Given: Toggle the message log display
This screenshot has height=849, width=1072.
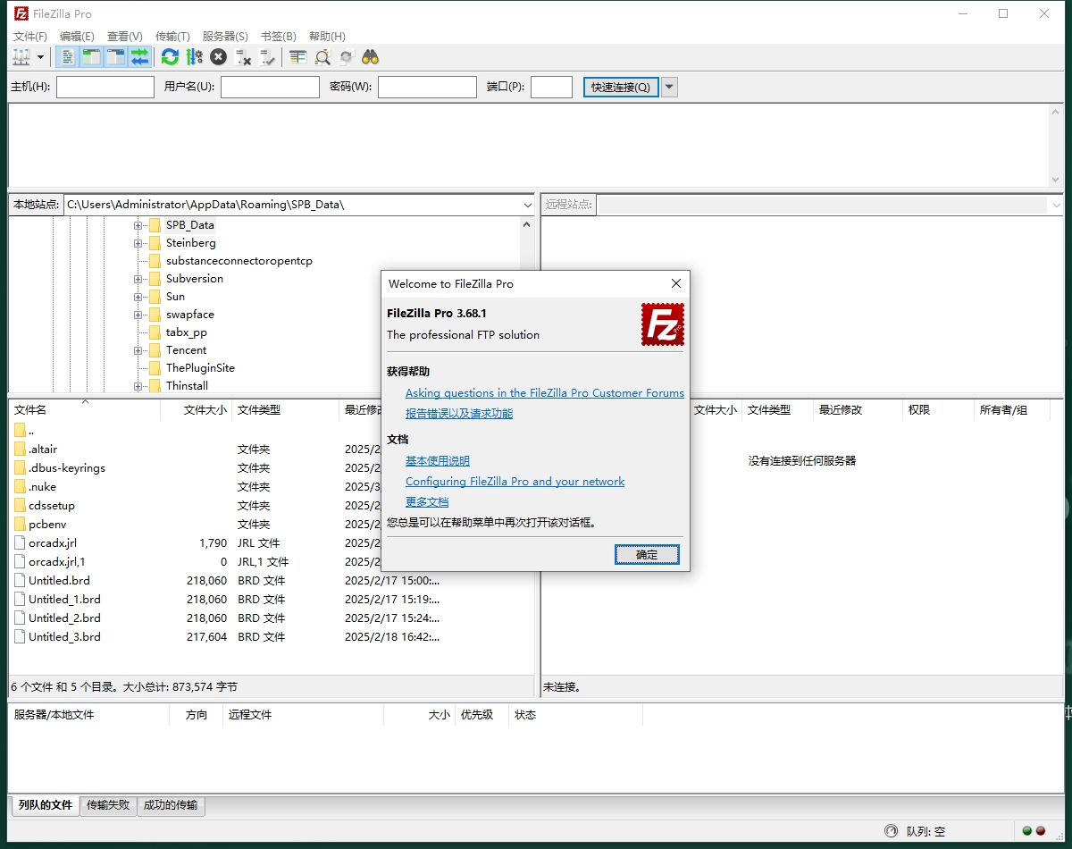Looking at the screenshot, I should point(67,57).
